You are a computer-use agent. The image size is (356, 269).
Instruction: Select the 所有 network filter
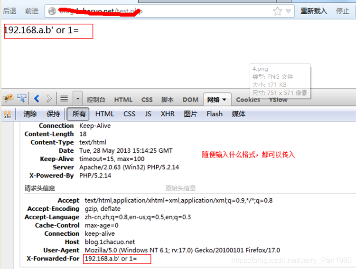point(78,114)
